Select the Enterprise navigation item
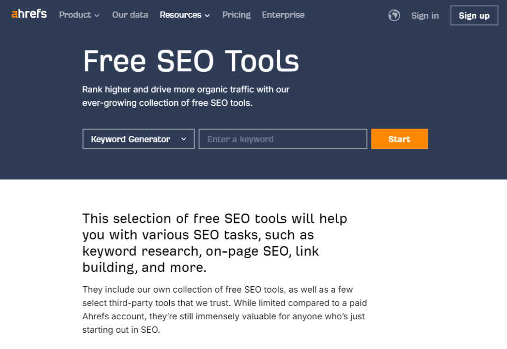Viewport: 507px width, 349px height. click(283, 15)
